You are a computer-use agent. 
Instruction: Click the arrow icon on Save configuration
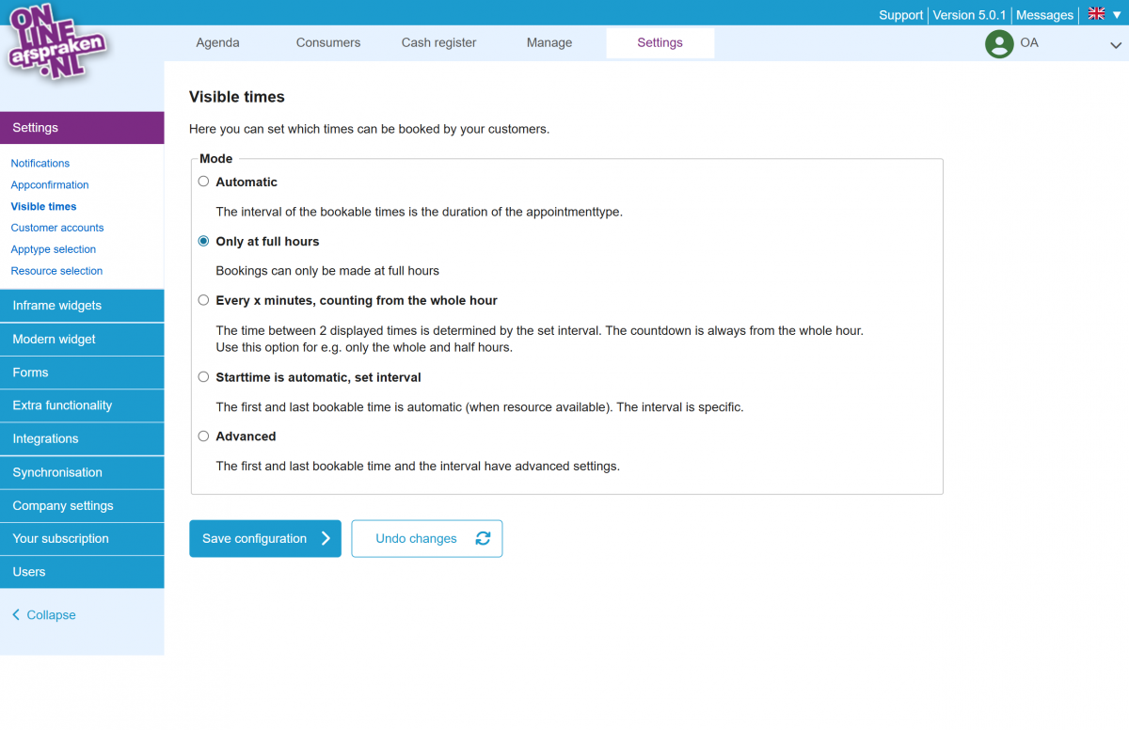(x=326, y=539)
